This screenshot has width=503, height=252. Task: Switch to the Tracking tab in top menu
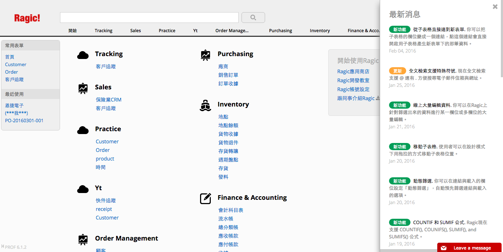point(104,31)
